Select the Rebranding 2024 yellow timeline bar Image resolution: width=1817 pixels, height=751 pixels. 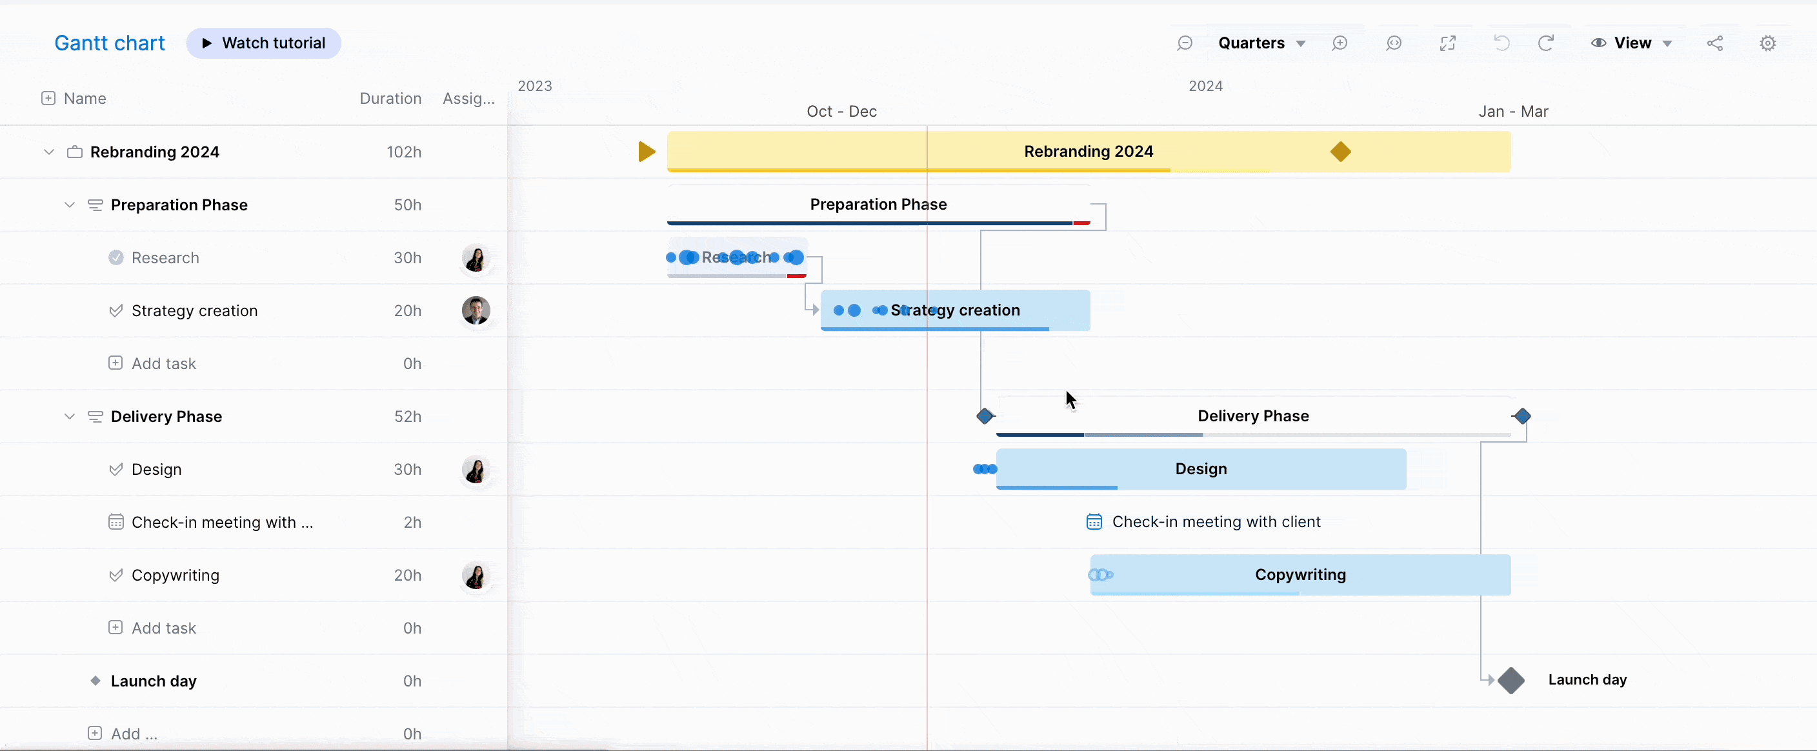1089,151
